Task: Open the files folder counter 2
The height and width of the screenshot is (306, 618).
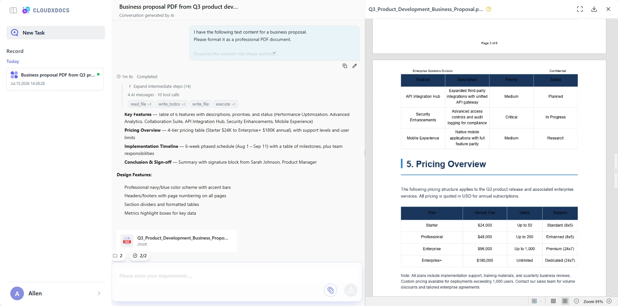Action: click(x=118, y=256)
